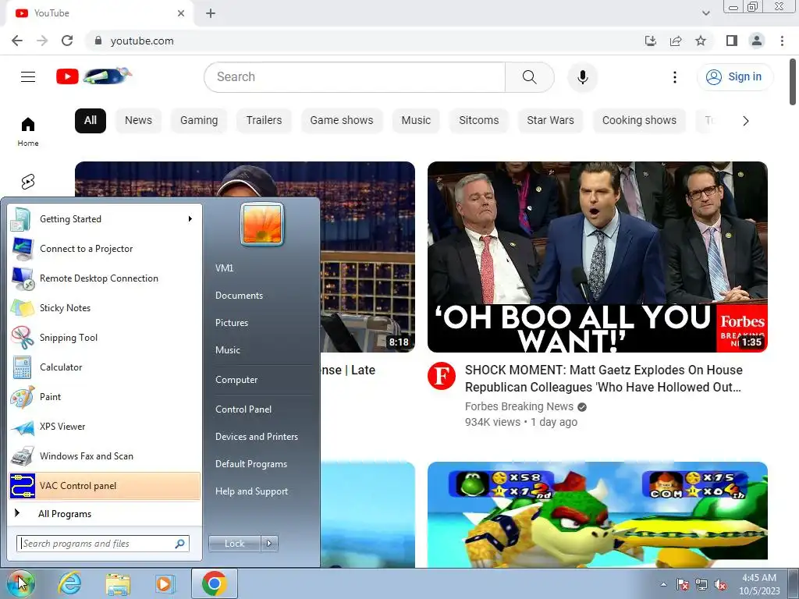Click the YouTube logo

coord(94,76)
